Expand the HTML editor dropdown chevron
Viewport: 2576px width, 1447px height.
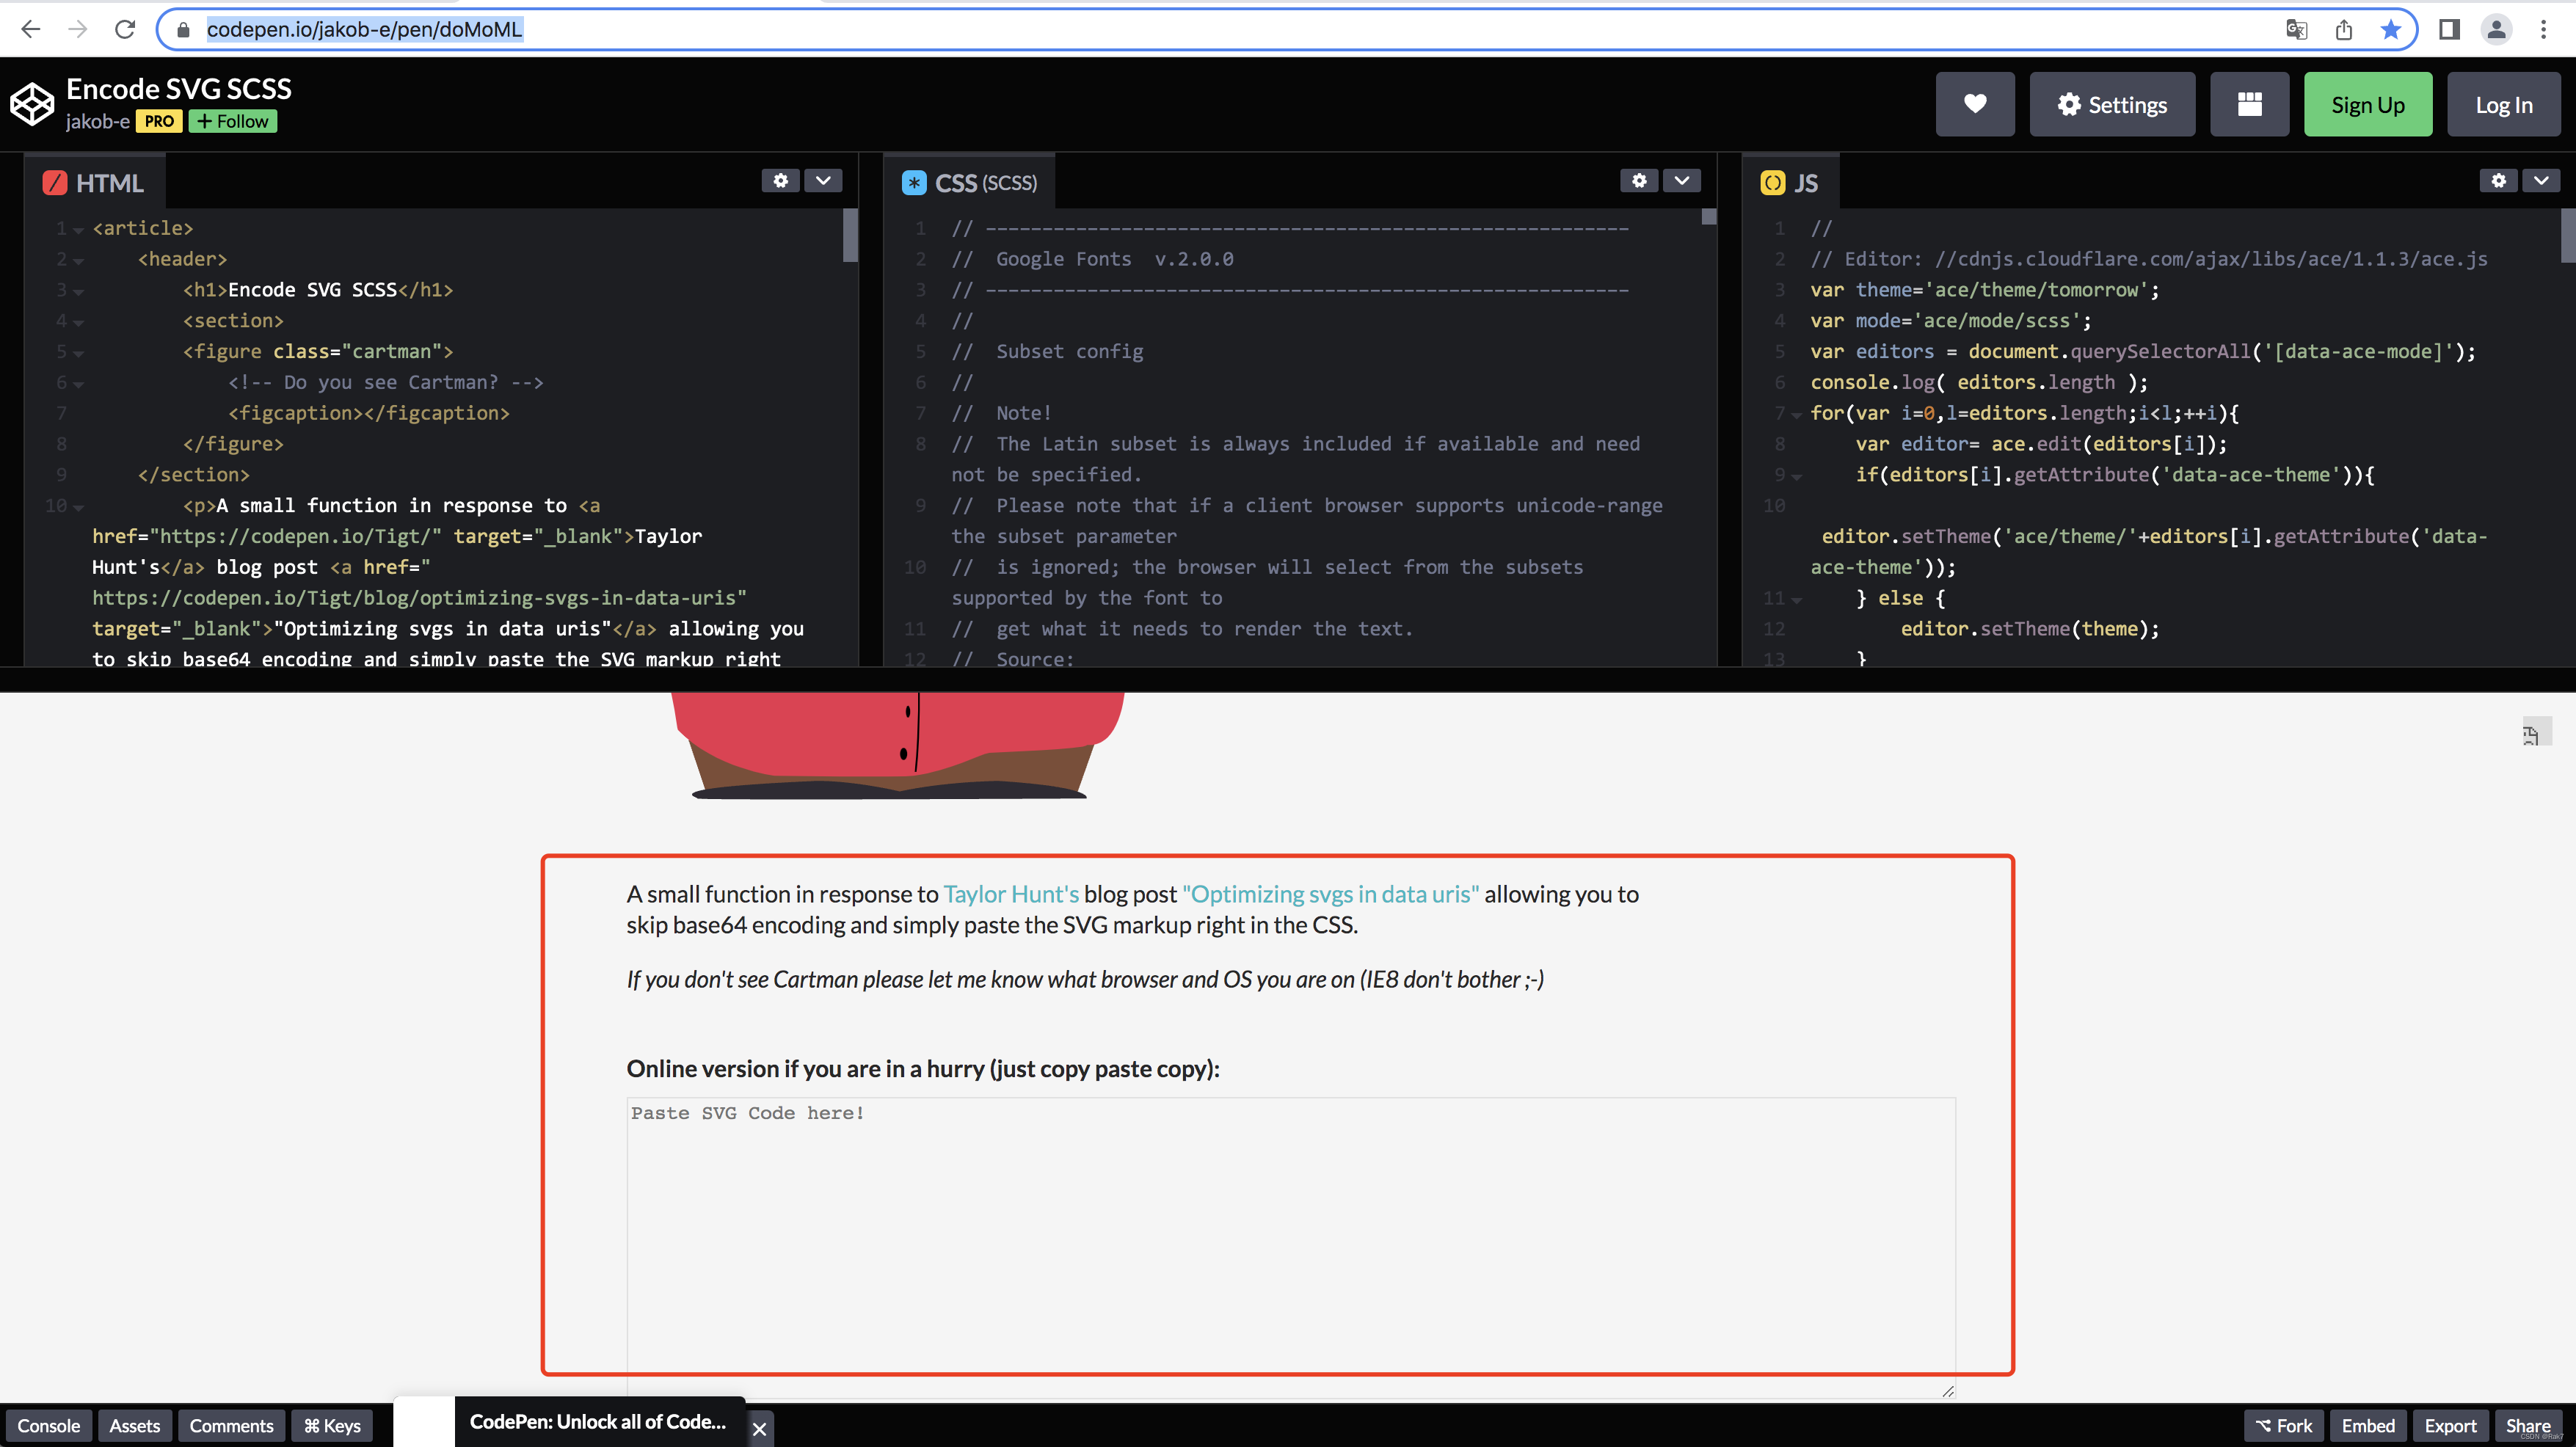(823, 180)
